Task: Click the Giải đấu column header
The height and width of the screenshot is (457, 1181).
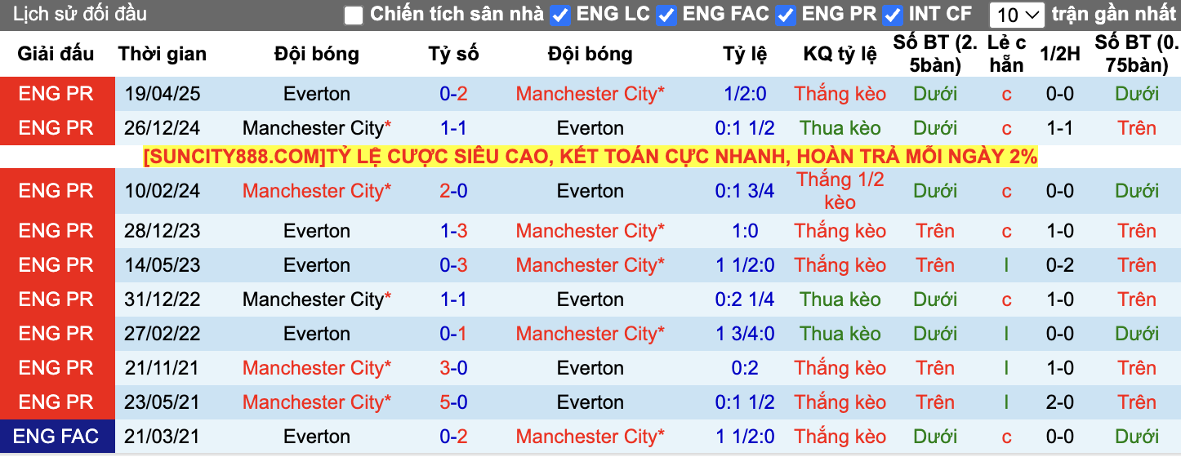Action: [x=56, y=54]
